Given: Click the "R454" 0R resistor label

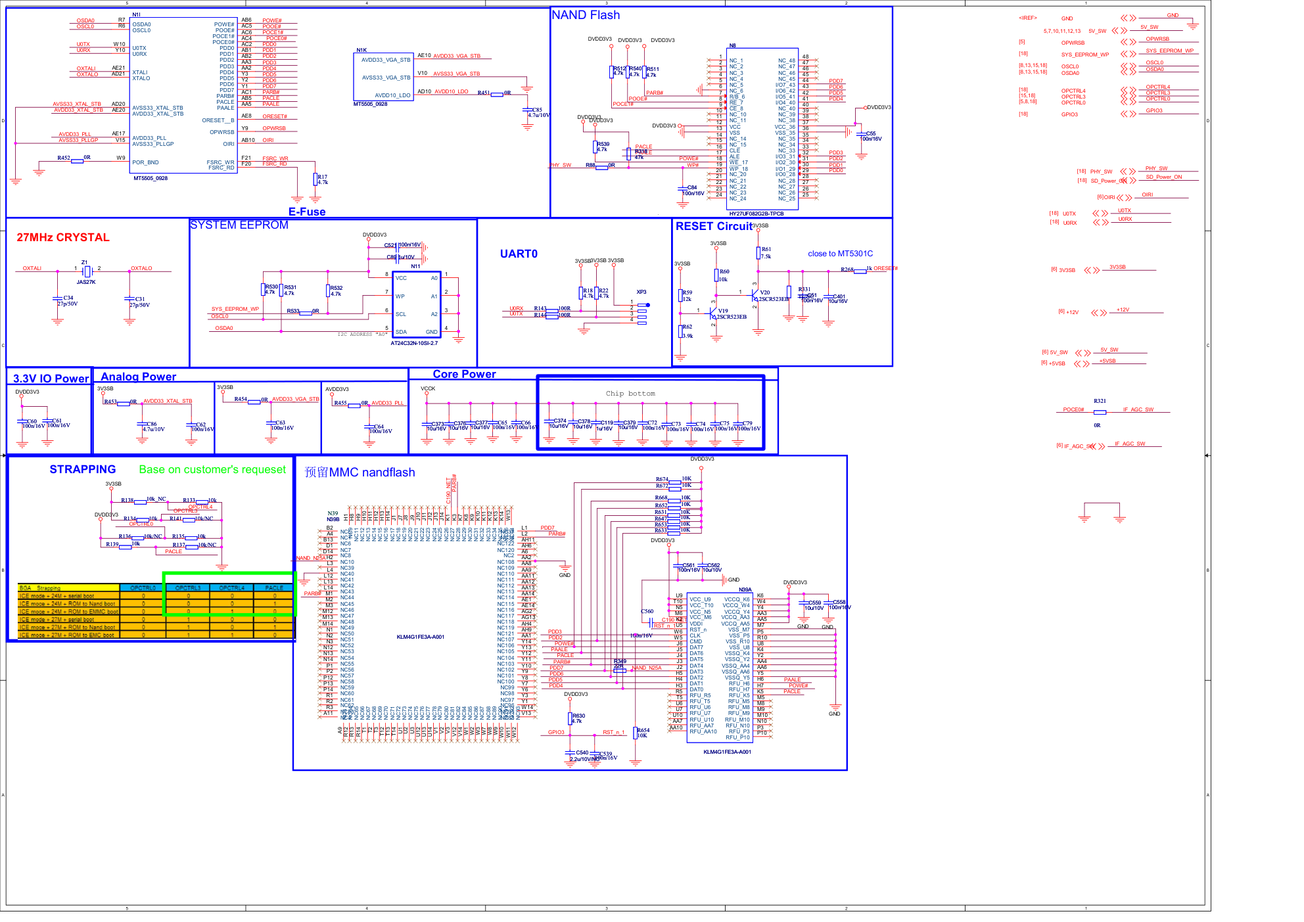Looking at the screenshot, I should point(241,399).
